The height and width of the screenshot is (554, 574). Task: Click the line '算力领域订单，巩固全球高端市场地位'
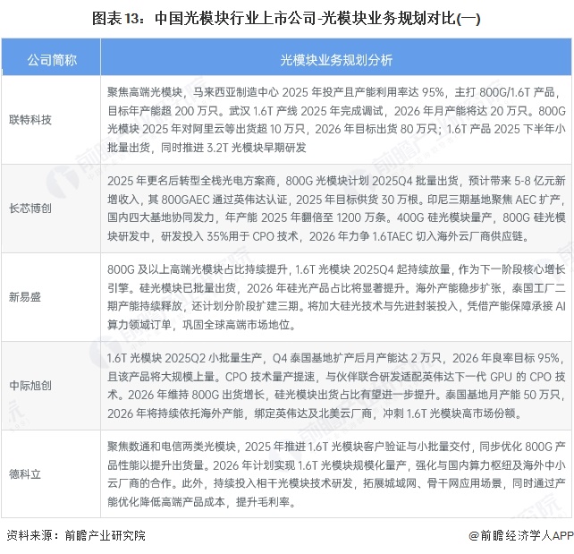click(x=201, y=325)
